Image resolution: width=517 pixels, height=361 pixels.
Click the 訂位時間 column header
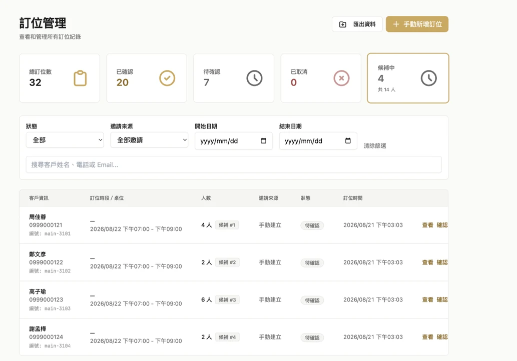click(353, 198)
